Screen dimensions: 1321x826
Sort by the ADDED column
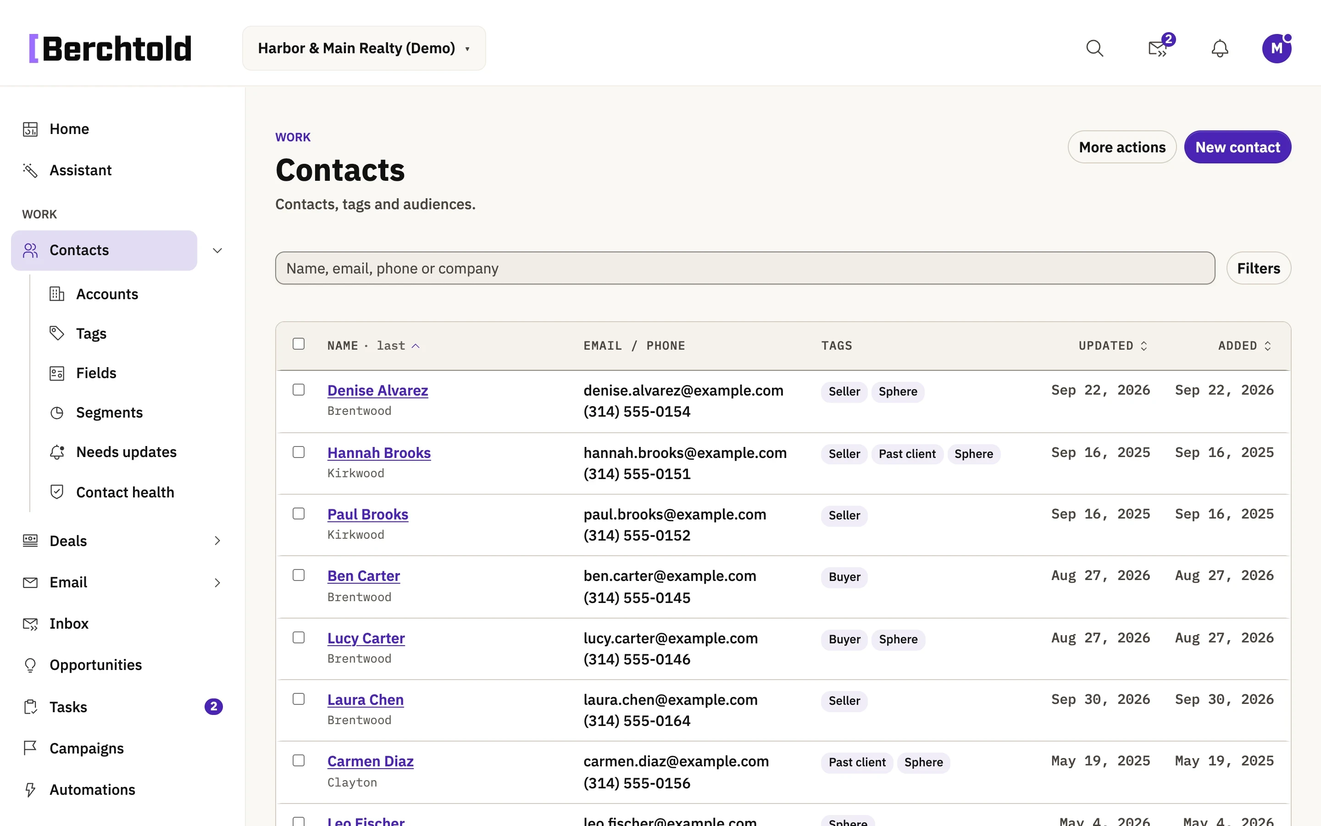point(1244,346)
